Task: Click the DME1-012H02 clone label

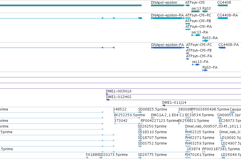Action: [x=119, y=97]
